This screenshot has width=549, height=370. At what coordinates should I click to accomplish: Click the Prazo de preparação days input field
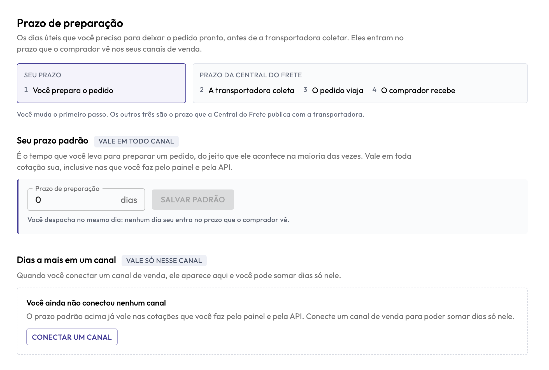click(x=86, y=200)
